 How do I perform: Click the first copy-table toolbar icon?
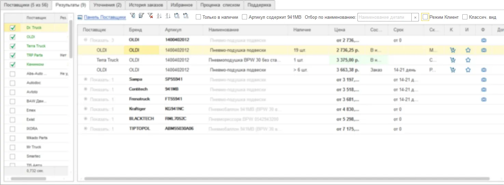tap(177, 16)
